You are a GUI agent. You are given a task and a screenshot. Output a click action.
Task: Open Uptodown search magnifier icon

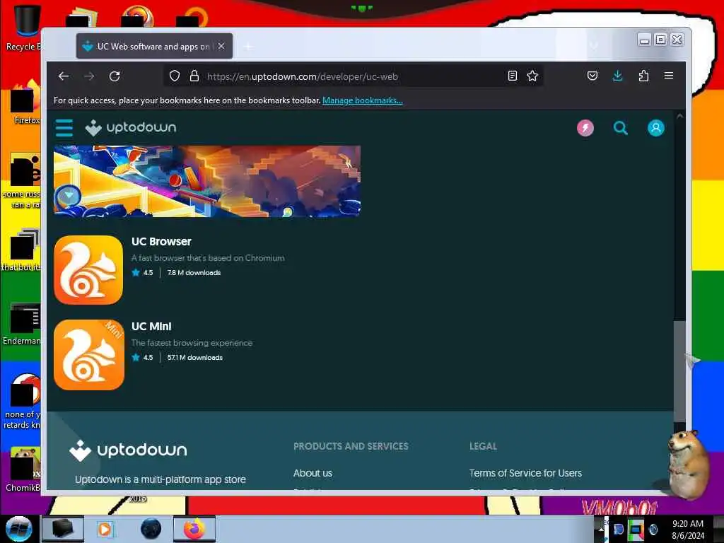620,128
